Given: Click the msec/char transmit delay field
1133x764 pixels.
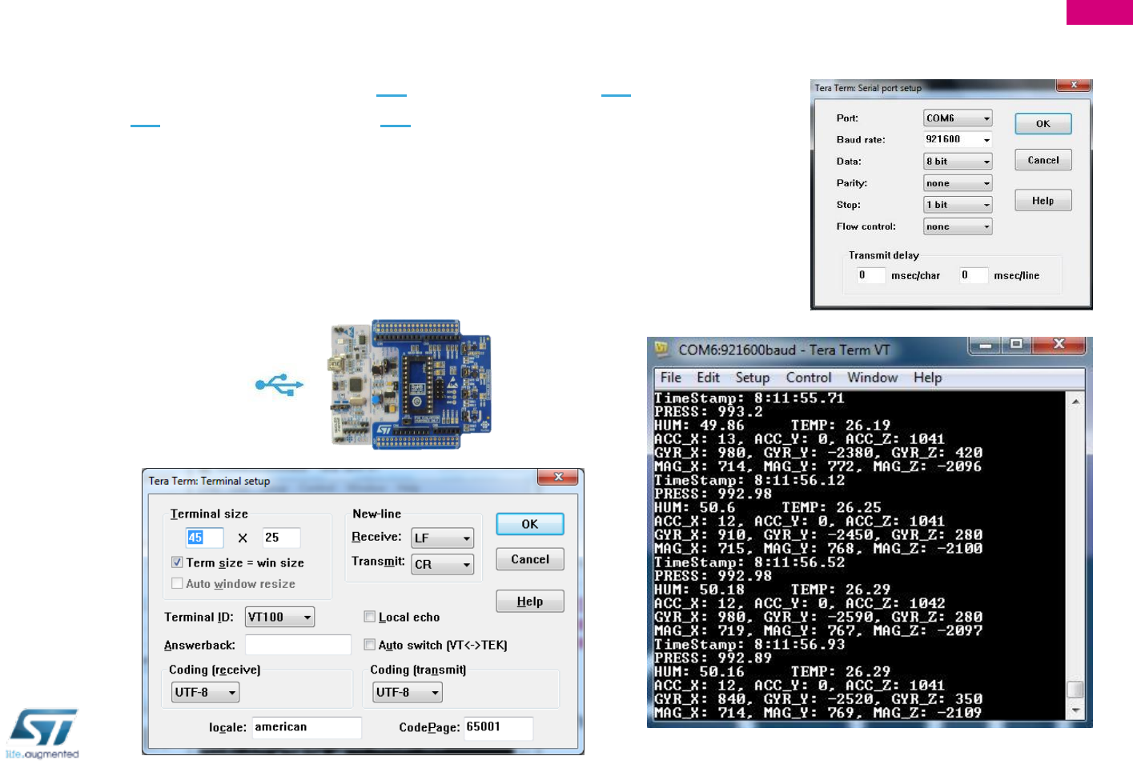Looking at the screenshot, I should coord(870,275).
